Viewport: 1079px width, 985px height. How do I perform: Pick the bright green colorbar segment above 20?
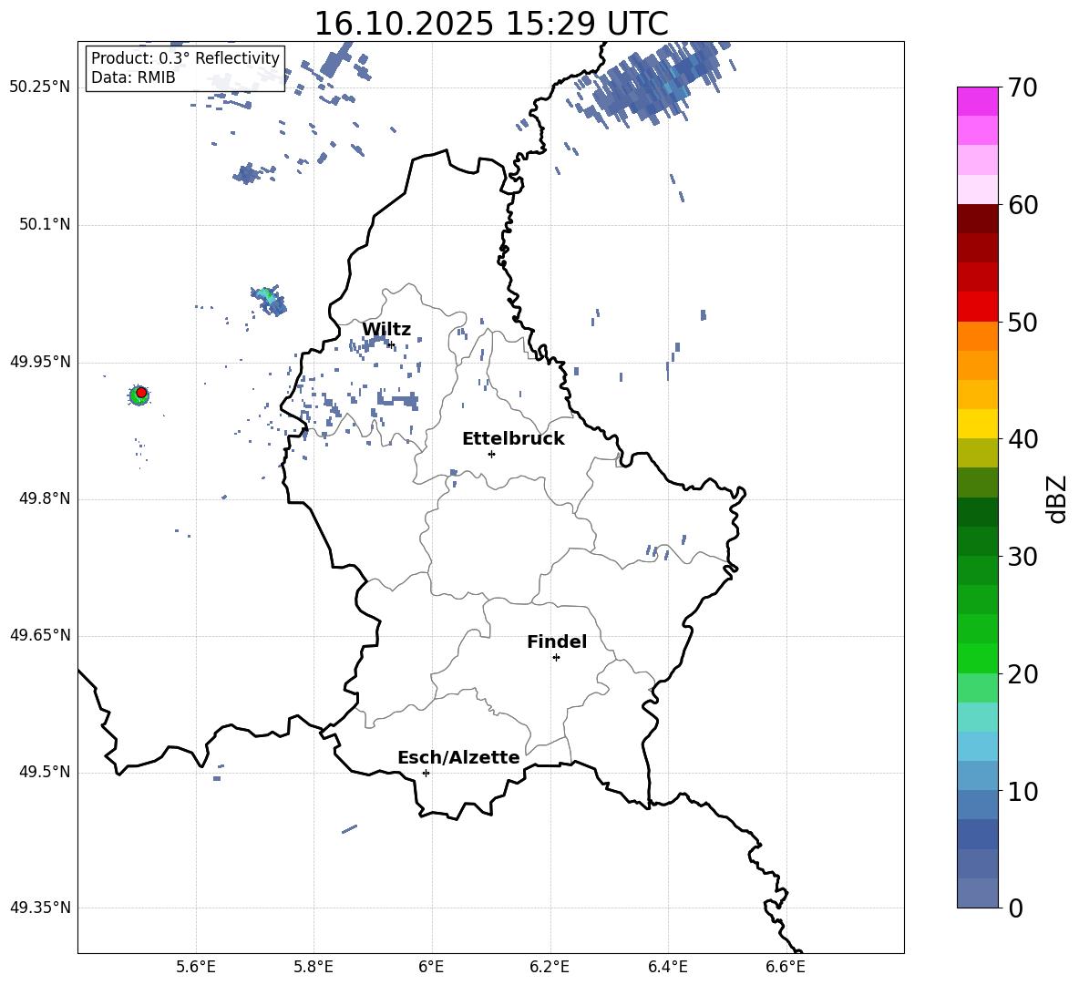point(977,658)
